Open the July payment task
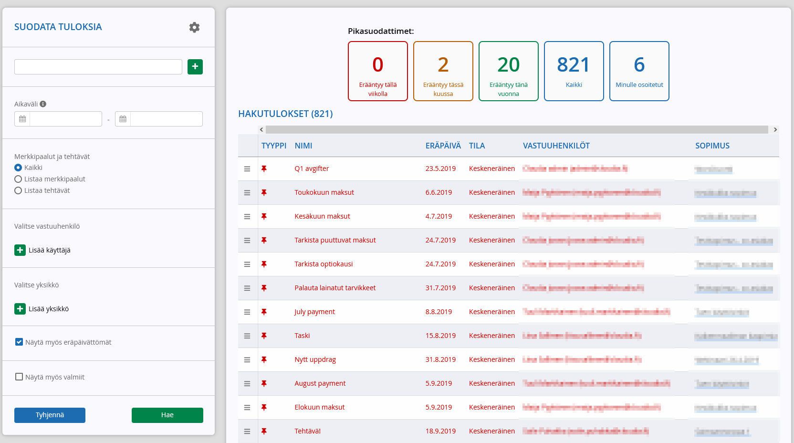The image size is (794, 443). tap(315, 312)
